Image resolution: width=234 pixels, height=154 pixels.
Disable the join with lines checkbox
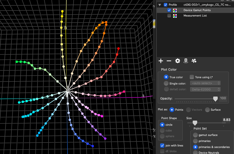162,146
